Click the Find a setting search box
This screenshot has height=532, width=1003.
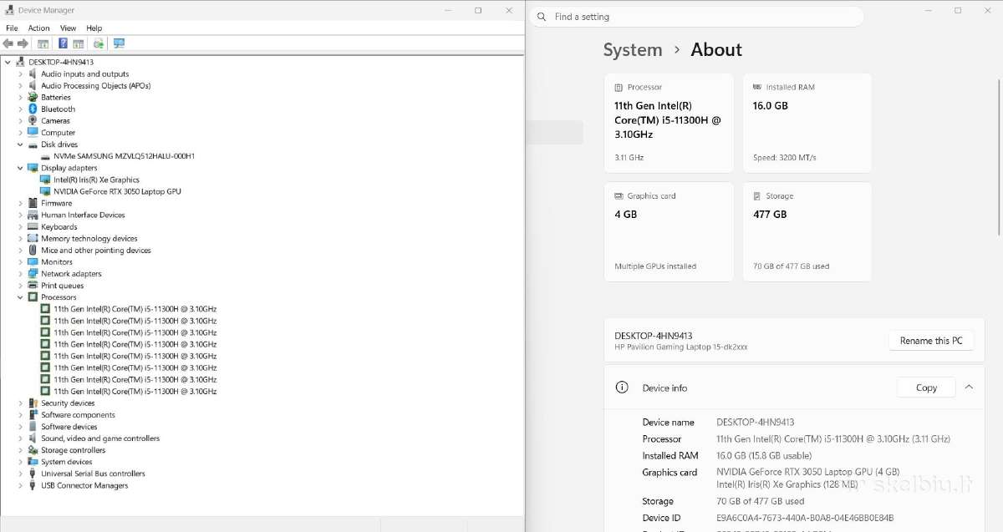click(x=698, y=17)
